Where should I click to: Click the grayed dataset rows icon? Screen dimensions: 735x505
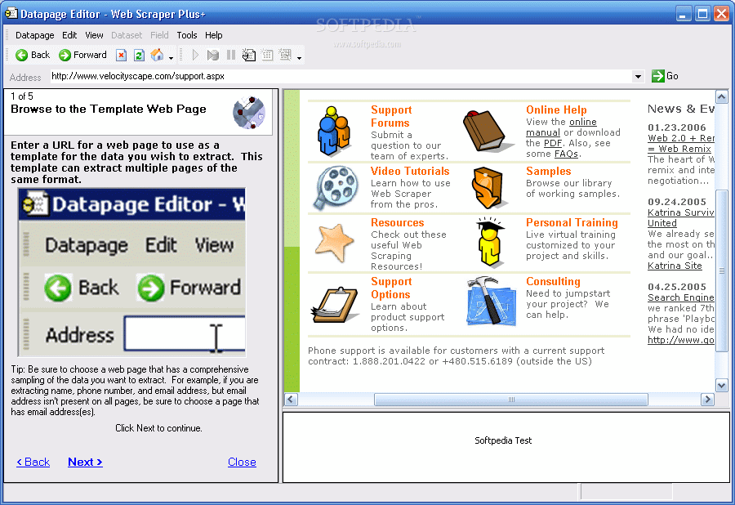[x=285, y=55]
